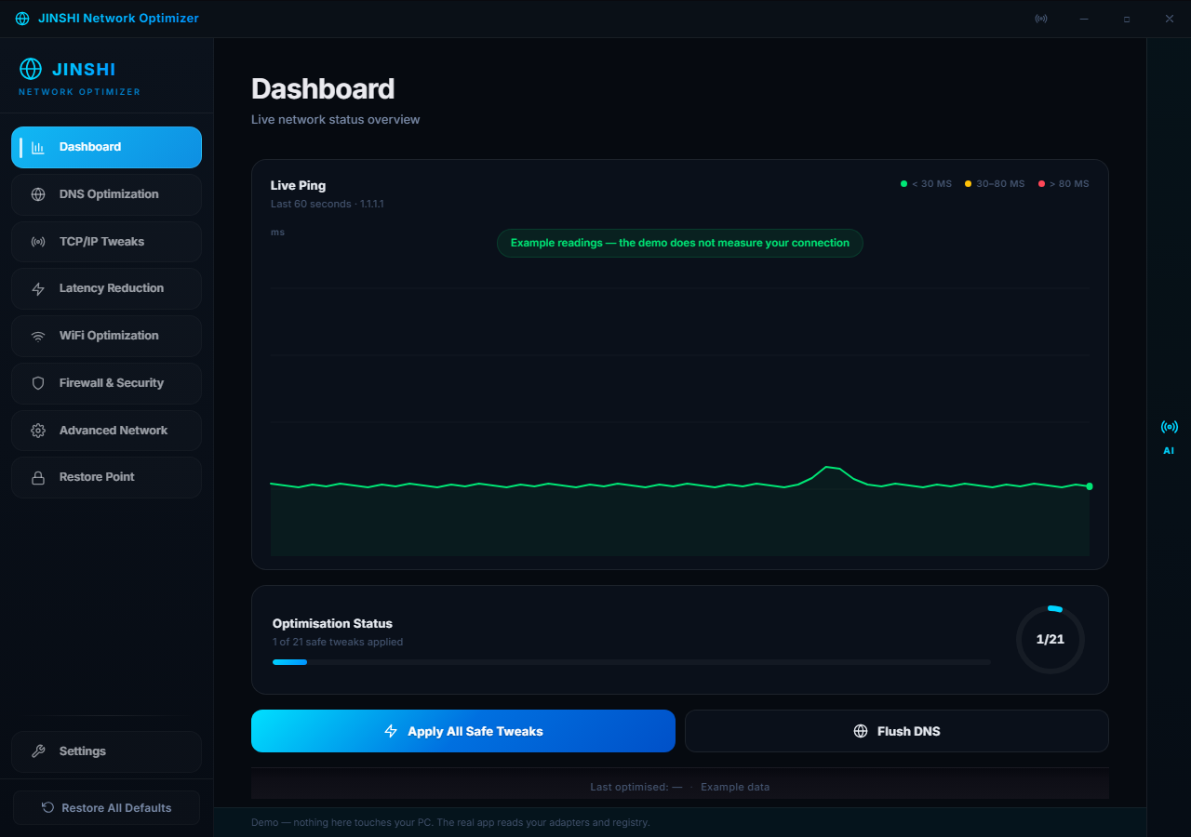Click the lightning icon on Apply All Safe Tweaks
1191x837 pixels.
(391, 731)
